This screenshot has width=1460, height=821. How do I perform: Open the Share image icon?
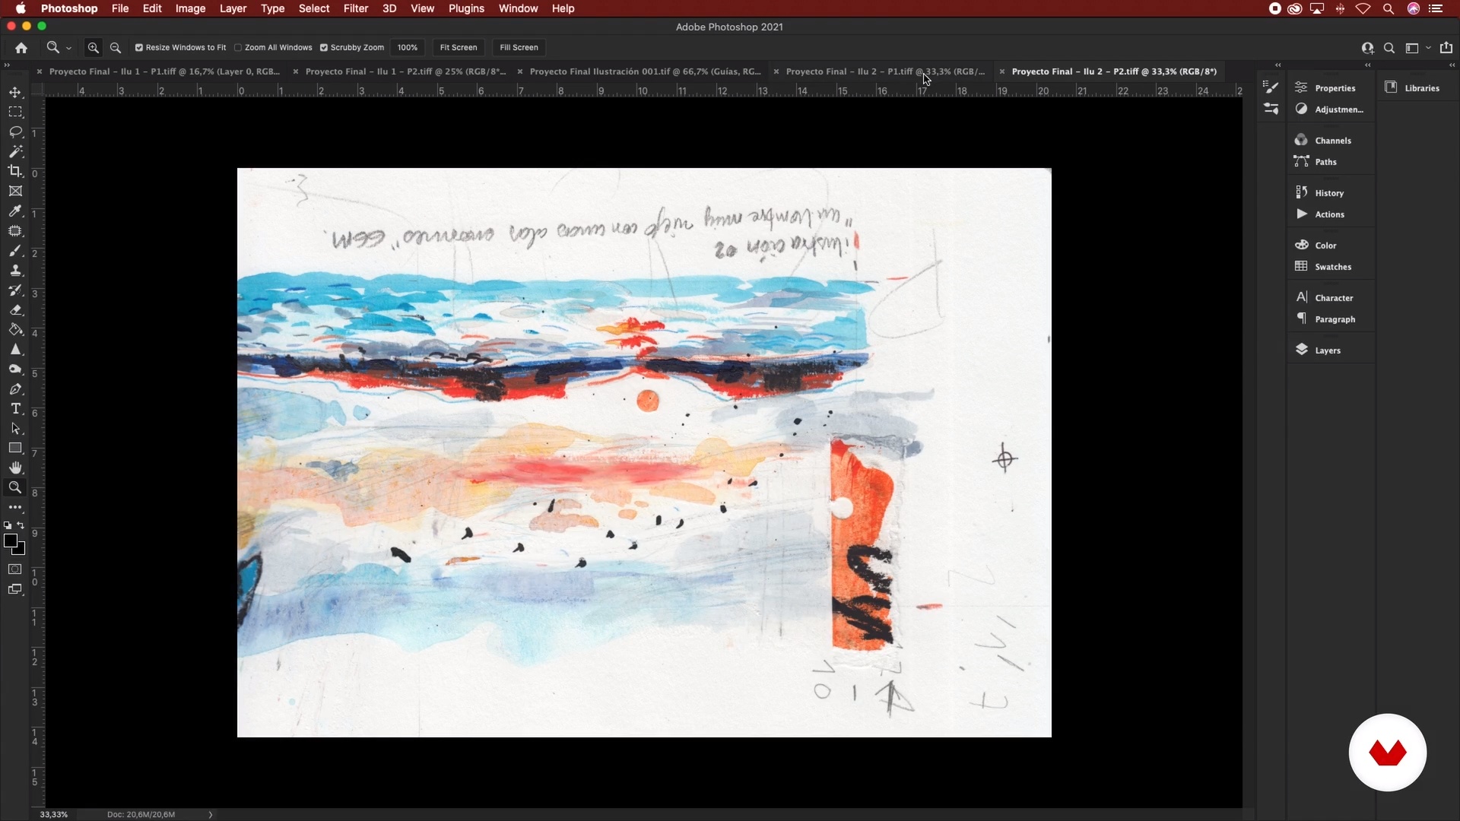tap(1446, 47)
